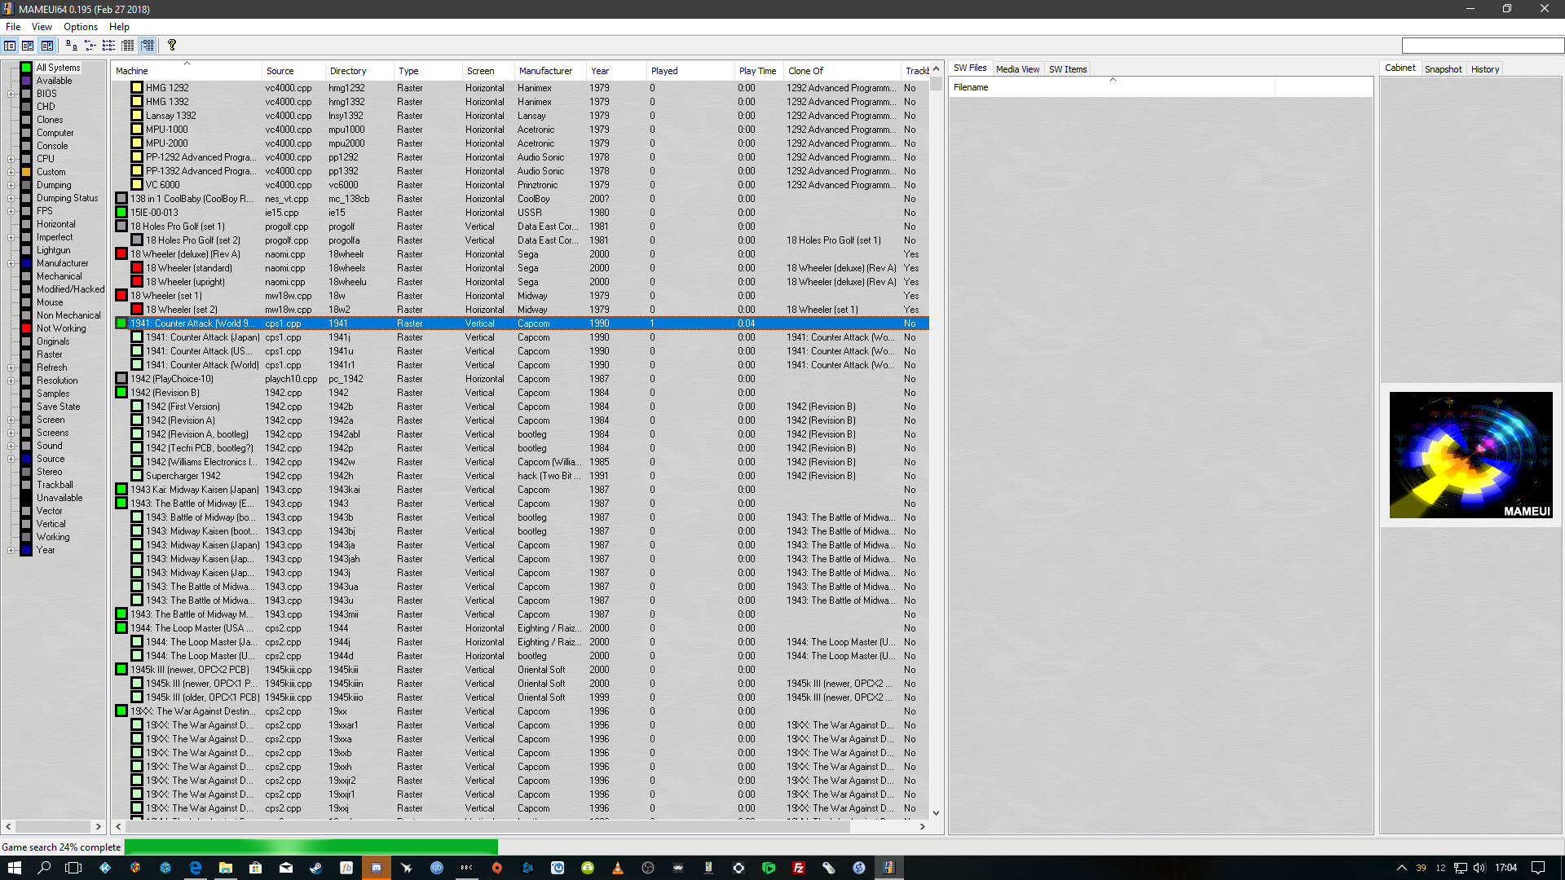This screenshot has height=880, width=1565.
Task: Switch to the Cabinet tab
Action: point(1400,68)
